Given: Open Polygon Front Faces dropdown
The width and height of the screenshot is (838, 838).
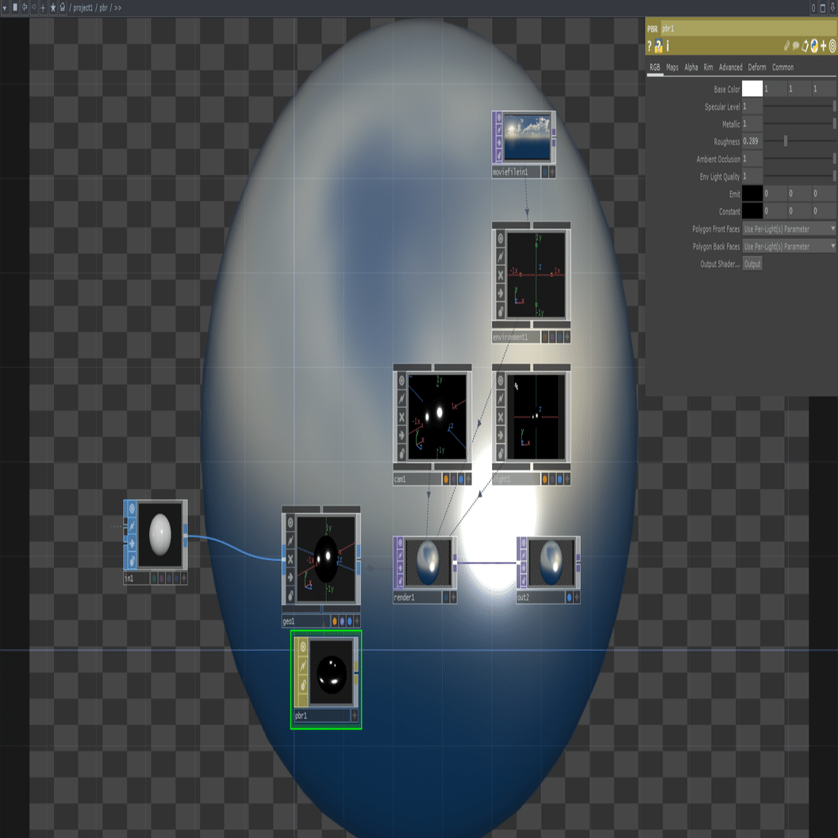Looking at the screenshot, I should [789, 229].
